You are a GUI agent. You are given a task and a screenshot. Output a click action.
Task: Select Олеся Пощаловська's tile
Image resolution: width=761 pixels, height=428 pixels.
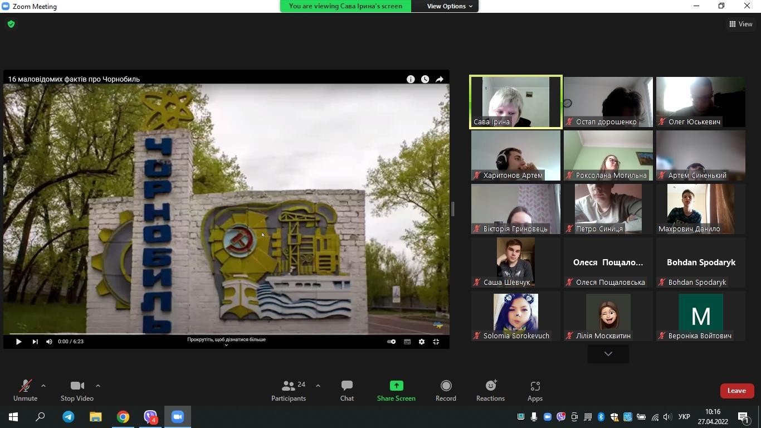pos(608,262)
